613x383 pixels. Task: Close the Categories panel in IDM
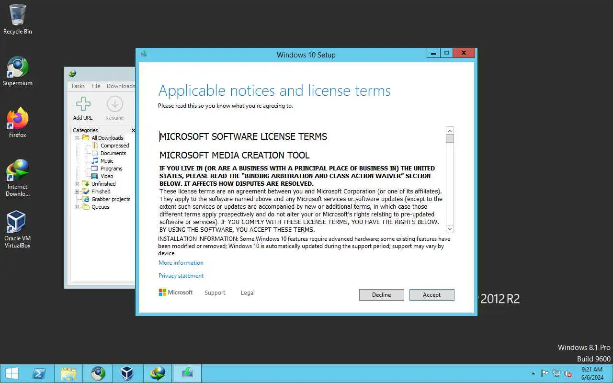[133, 130]
